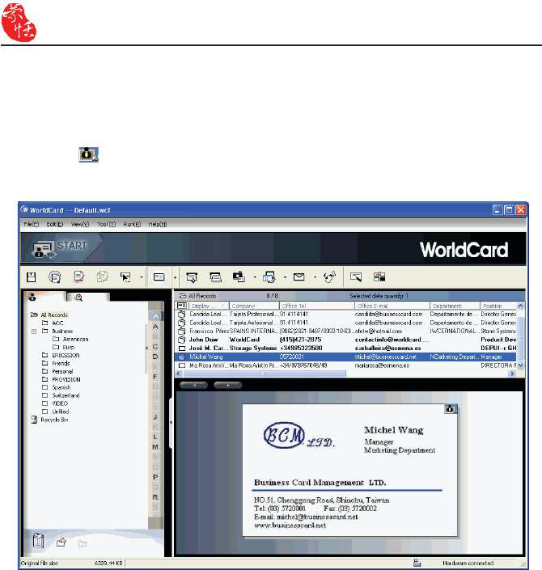Collapse the Business folder tree node
This screenshot has width=542, height=570.
coord(34,331)
